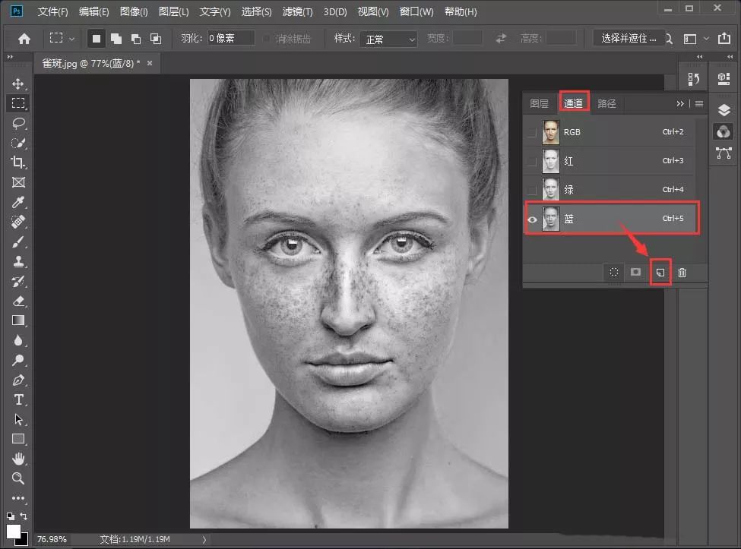Image resolution: width=741 pixels, height=549 pixels.
Task: Open the 样式 dropdown
Action: pos(389,39)
